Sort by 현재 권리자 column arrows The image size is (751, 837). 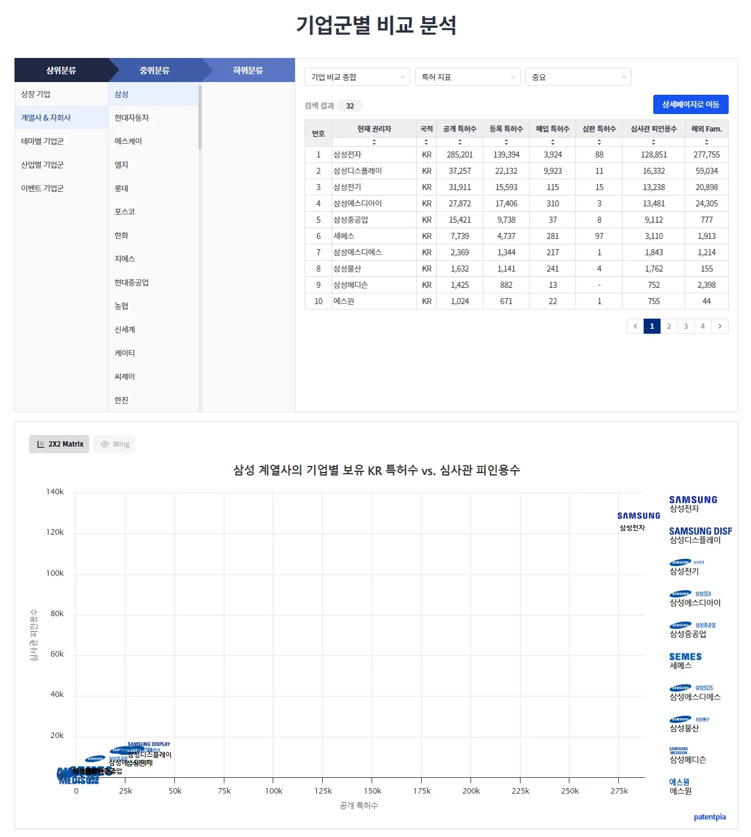(x=374, y=142)
